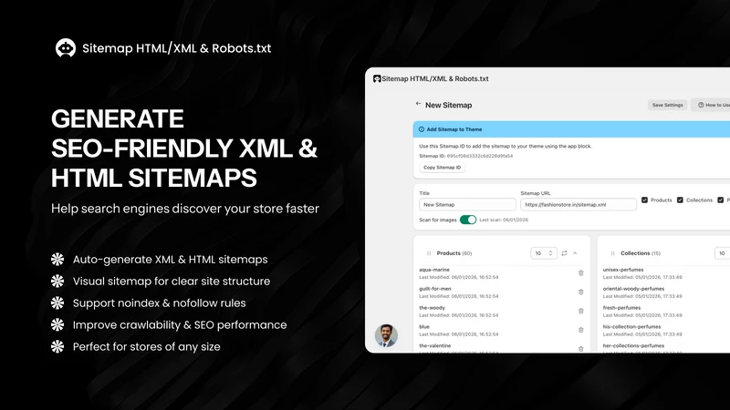This screenshot has height=410, width=730.
Task: Click the 'unisex-perfumes' collection name
Action: click(x=623, y=270)
